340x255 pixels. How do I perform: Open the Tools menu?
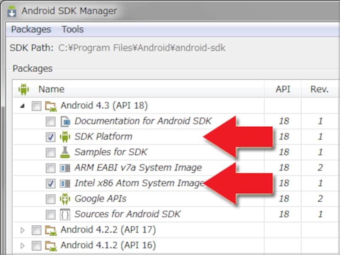click(72, 29)
